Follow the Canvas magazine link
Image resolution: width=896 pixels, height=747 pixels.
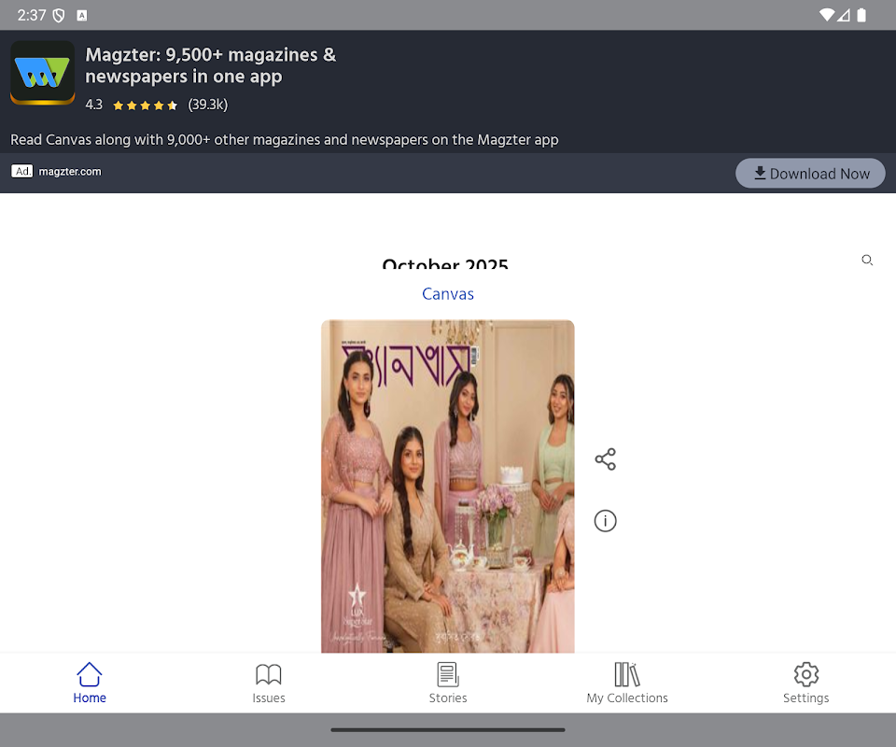click(448, 294)
